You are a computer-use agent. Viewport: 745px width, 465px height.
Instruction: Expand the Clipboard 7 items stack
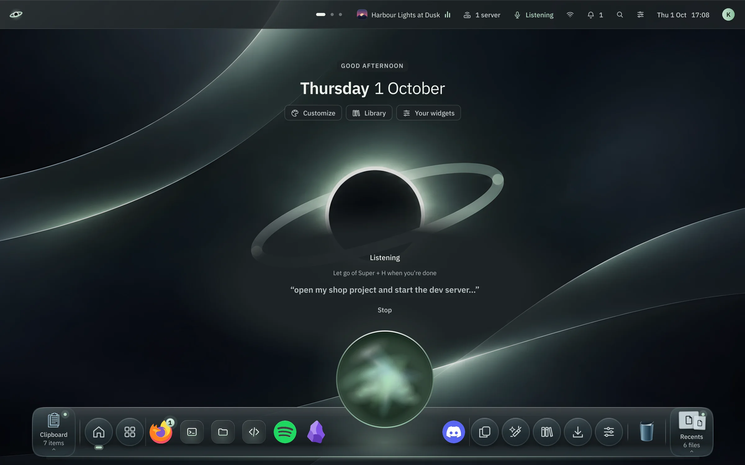[x=54, y=432]
